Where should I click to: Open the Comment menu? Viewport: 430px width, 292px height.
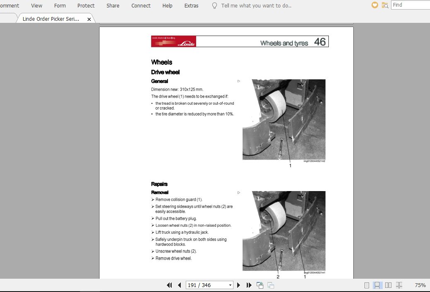coord(9,5)
